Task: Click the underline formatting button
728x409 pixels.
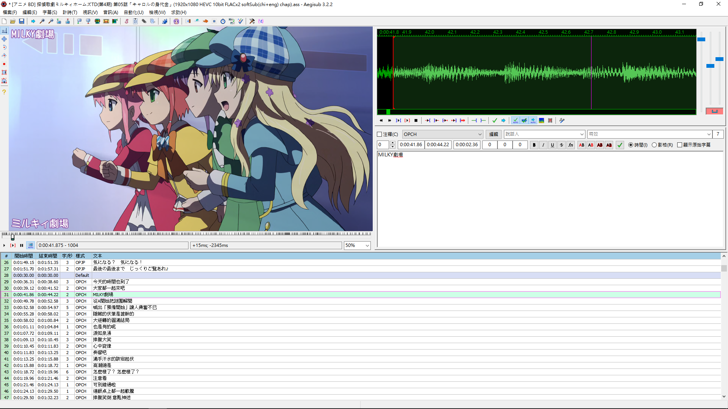Action: coord(552,145)
